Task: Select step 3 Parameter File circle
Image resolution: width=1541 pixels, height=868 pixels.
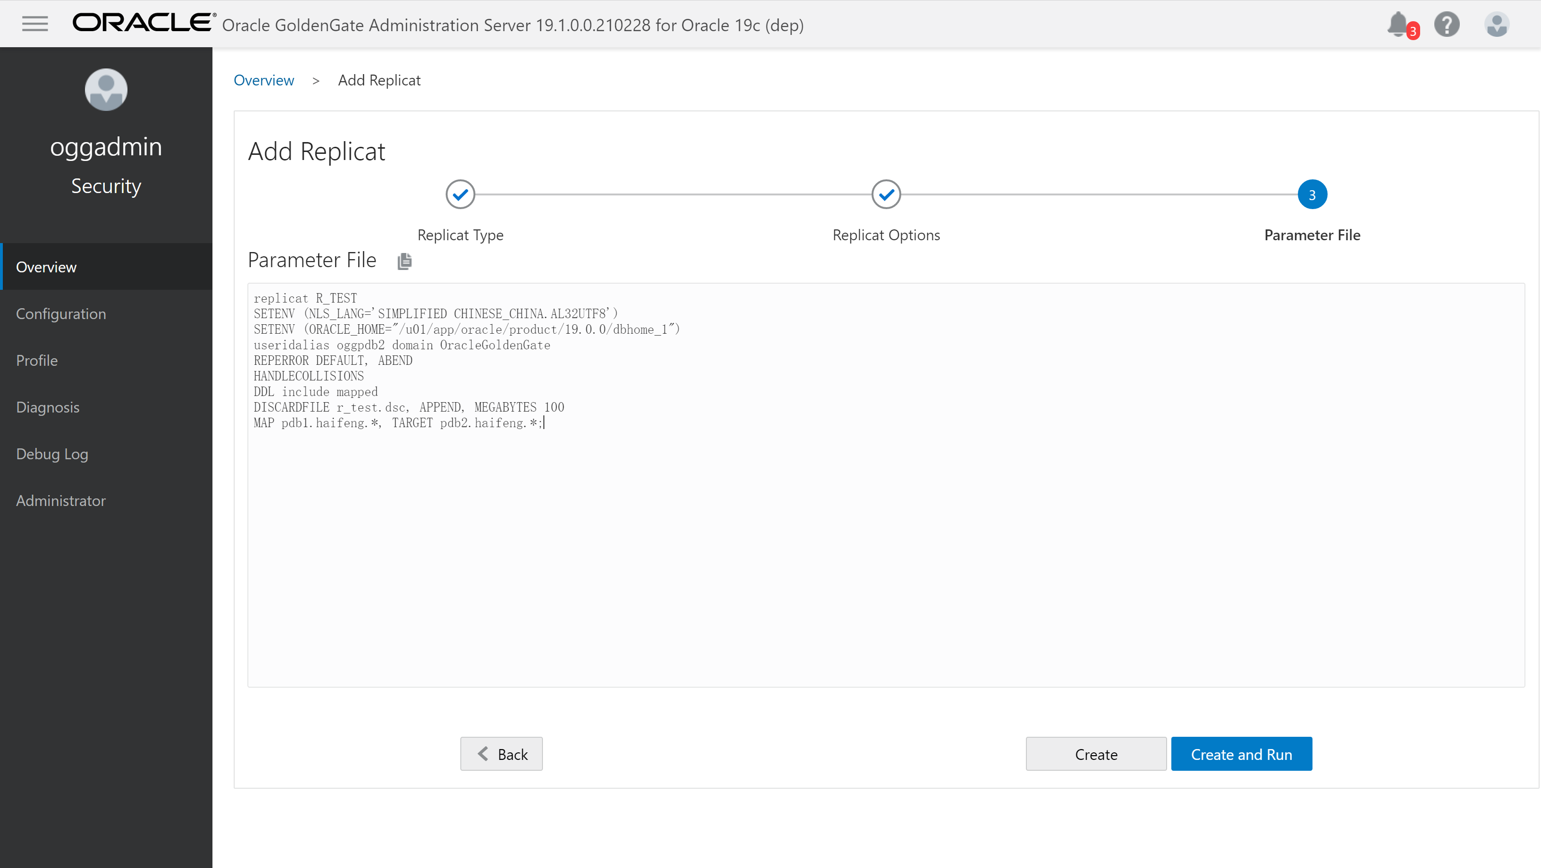Action: pyautogui.click(x=1312, y=194)
